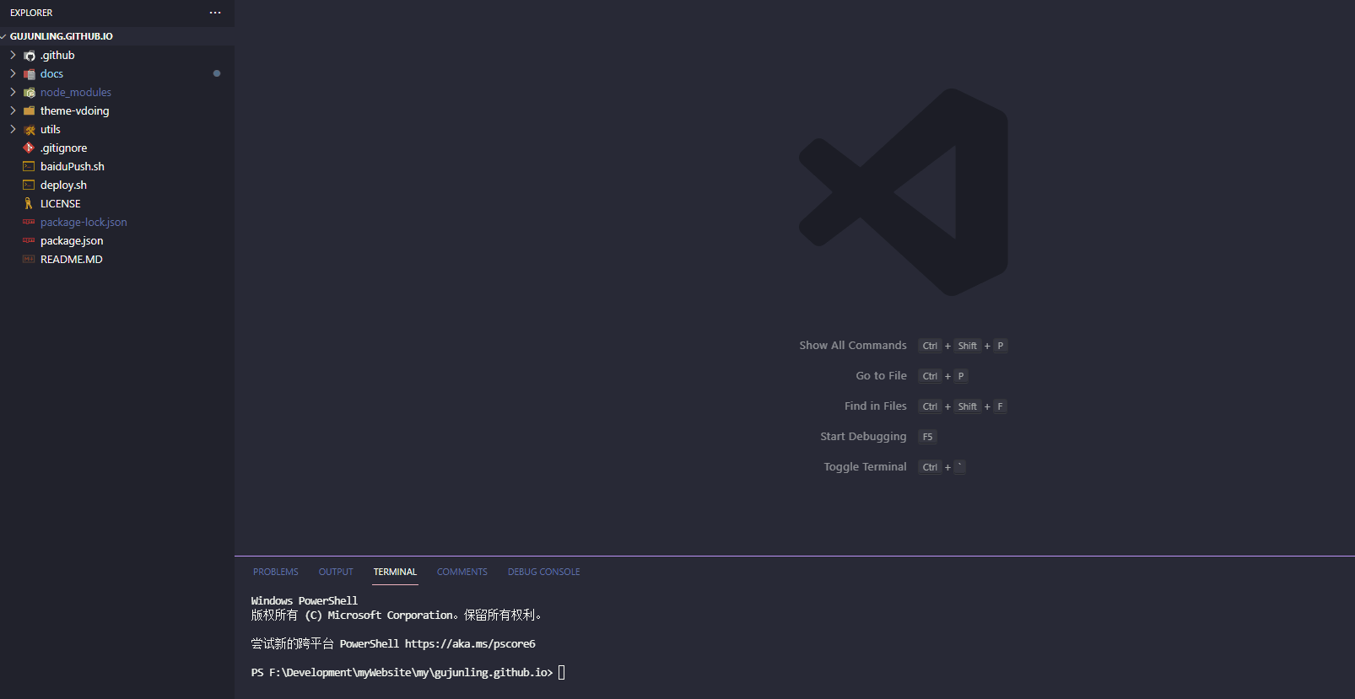Click the package.json npm icon

click(29, 240)
